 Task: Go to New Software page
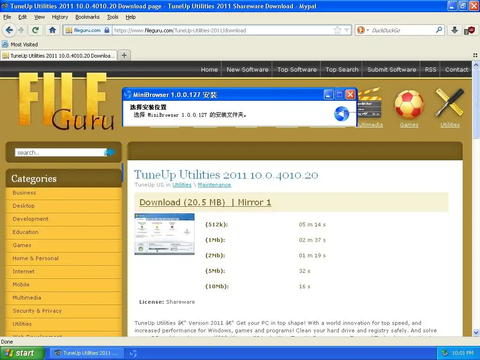[247, 69]
